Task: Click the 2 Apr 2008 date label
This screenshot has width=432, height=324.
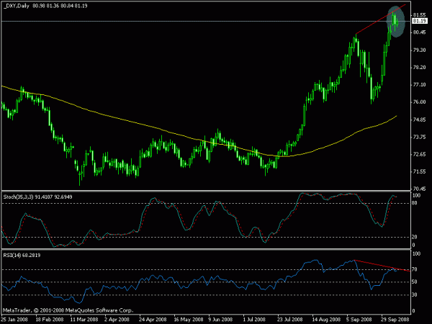Action: click(117, 320)
